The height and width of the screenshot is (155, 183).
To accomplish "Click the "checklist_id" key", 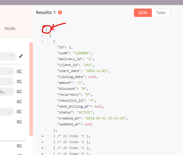I will [71, 100].
